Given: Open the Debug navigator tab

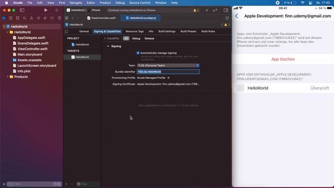Looking at the screenshot, I should (45, 18).
